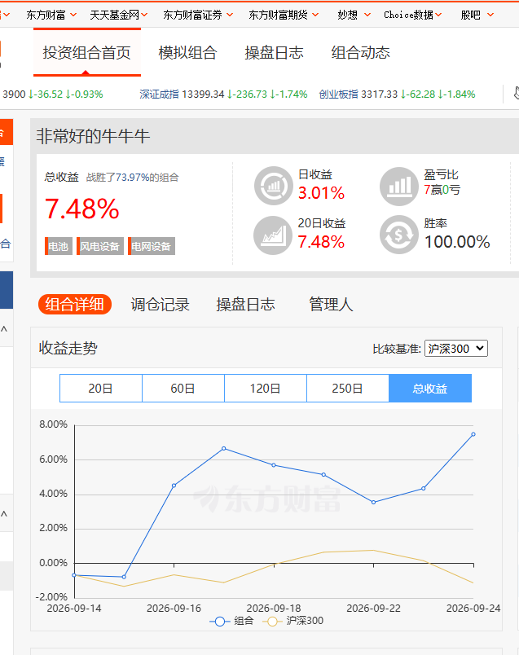The height and width of the screenshot is (655, 519).
Task: Switch to the 模拟组合 tab
Action: pos(187,53)
